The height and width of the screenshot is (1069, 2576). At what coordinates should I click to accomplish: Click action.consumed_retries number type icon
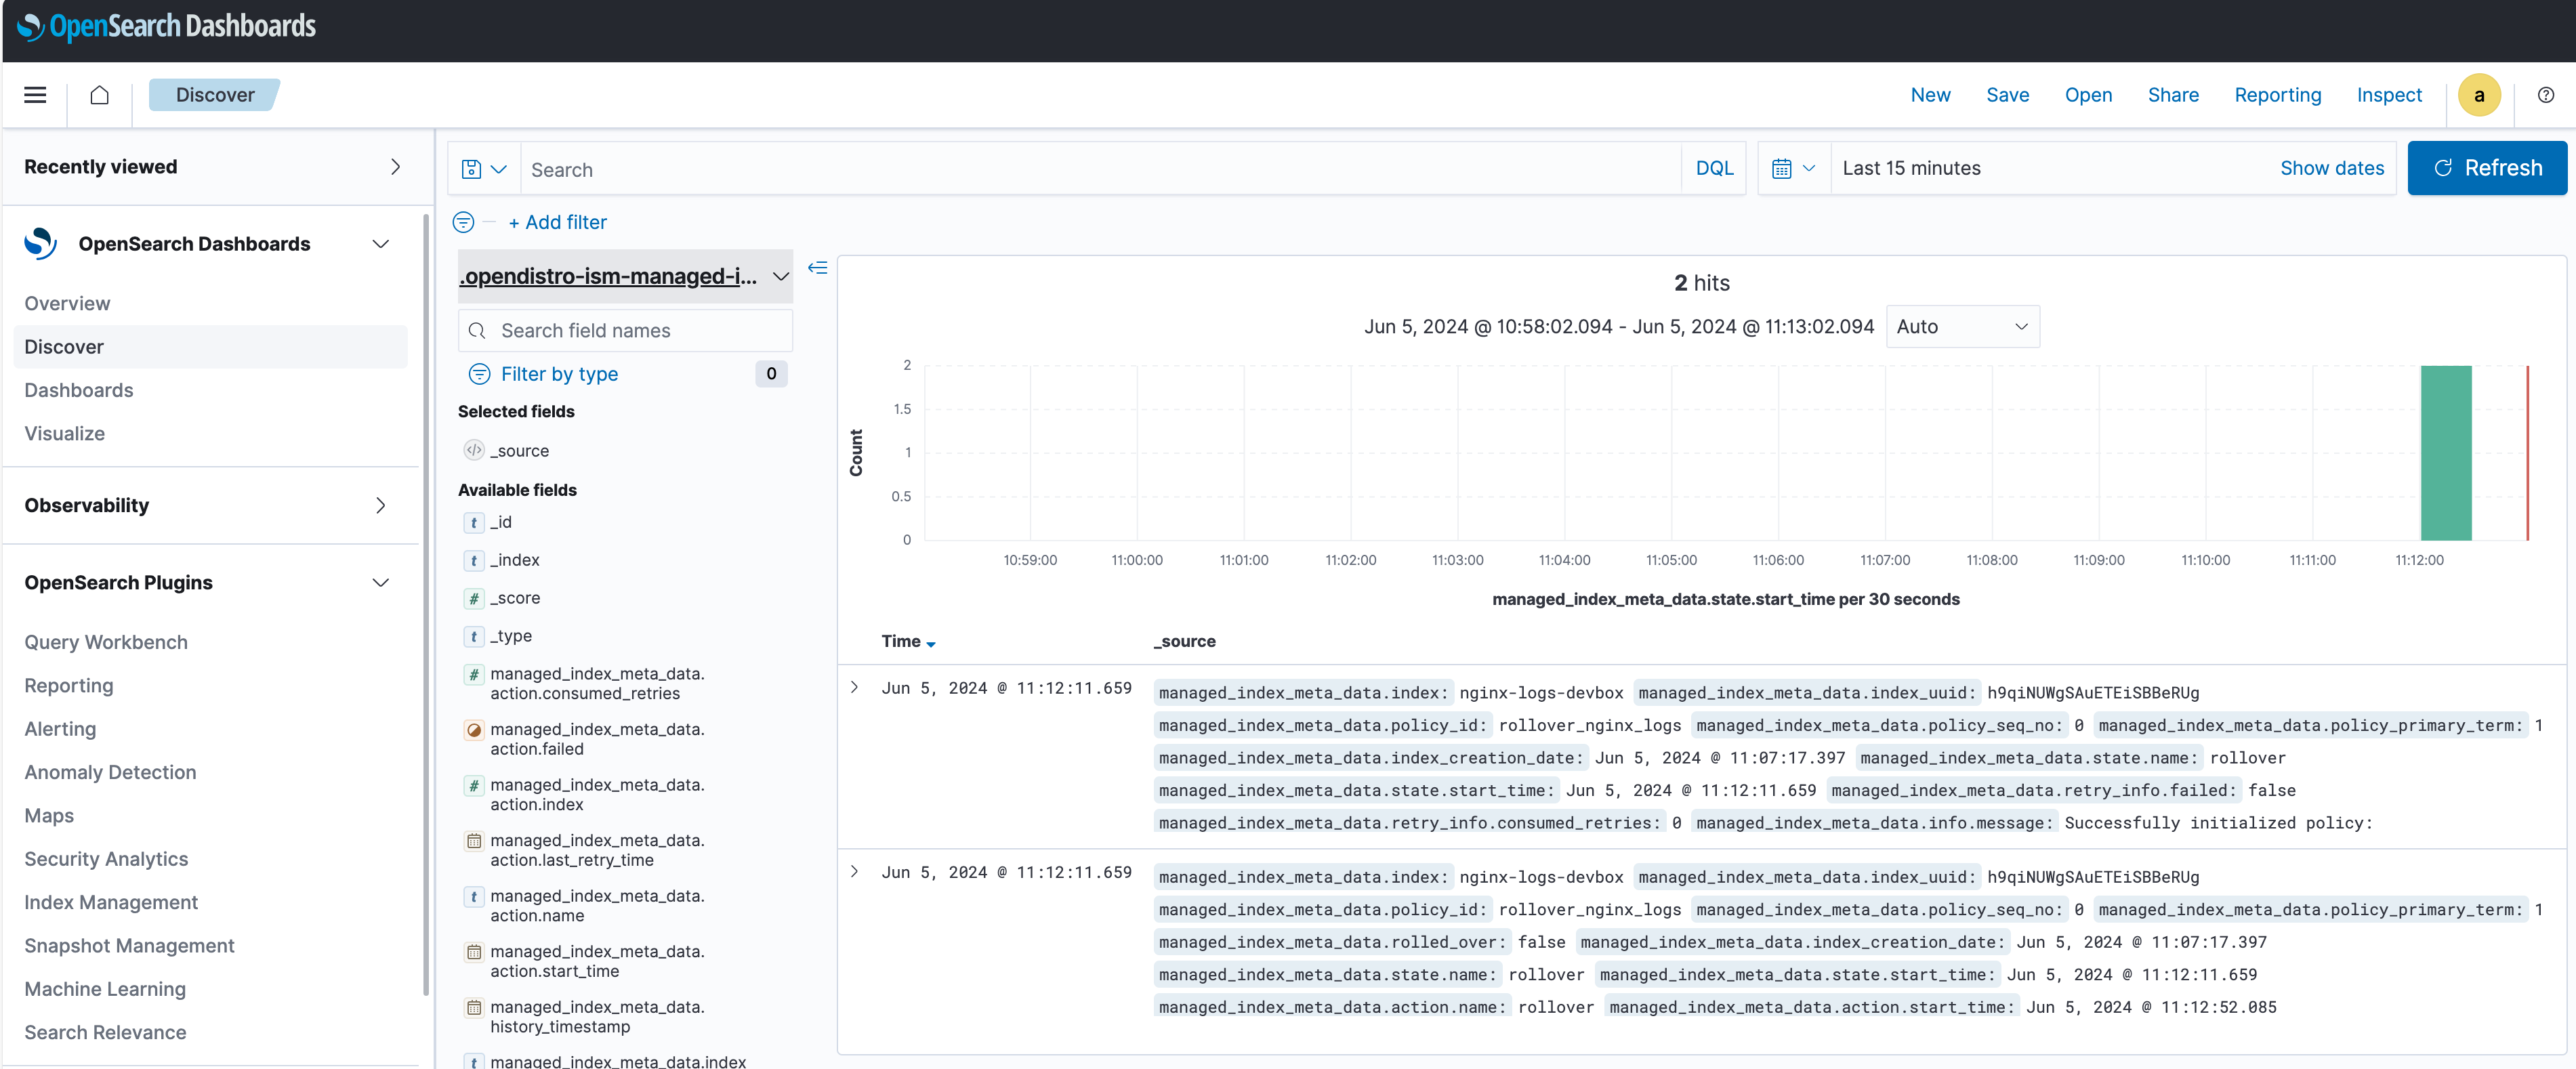(474, 675)
